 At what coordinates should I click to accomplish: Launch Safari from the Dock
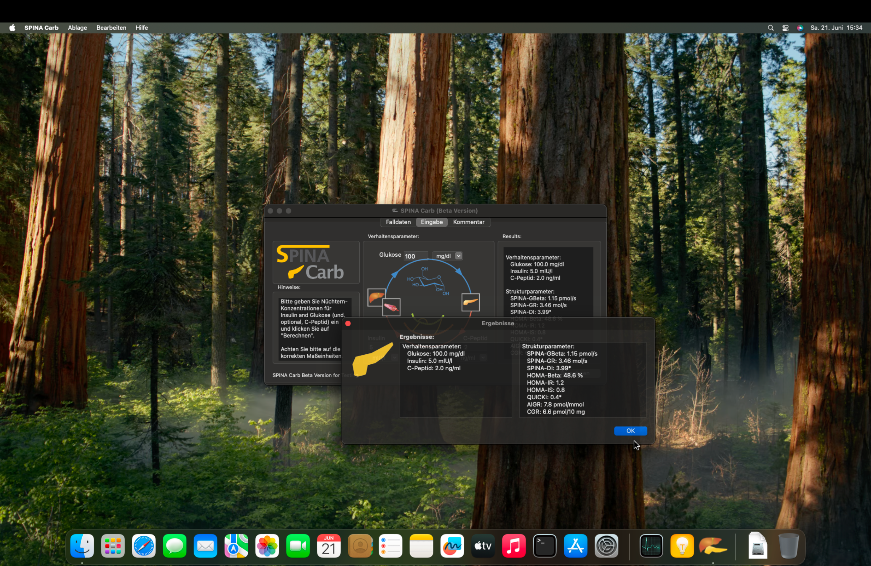click(144, 546)
